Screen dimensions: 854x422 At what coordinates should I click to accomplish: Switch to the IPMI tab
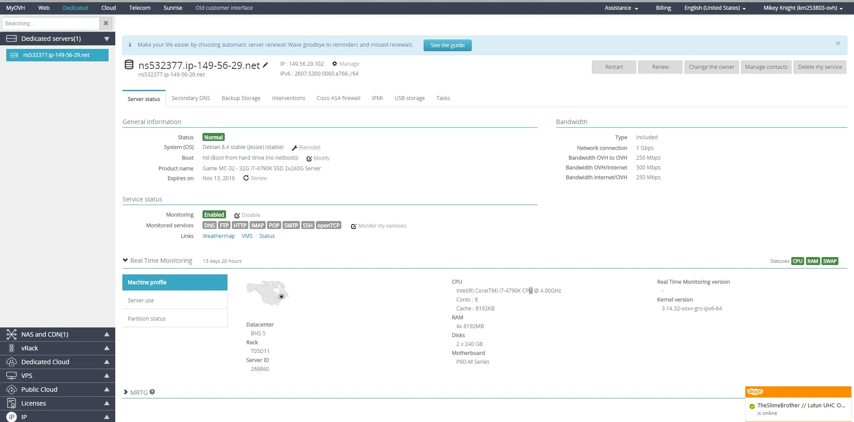click(377, 98)
